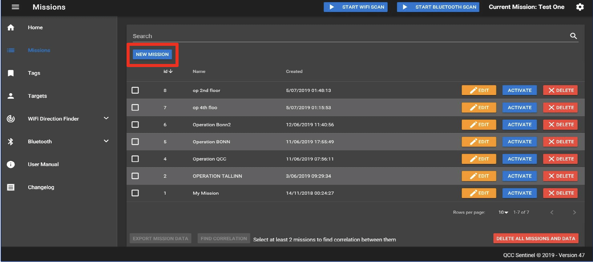Select checkbox for op 4th floo
The image size is (593, 262).
pyautogui.click(x=135, y=107)
